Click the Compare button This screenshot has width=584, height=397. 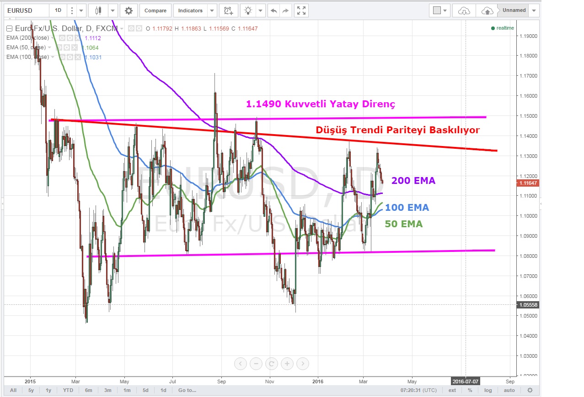(155, 10)
